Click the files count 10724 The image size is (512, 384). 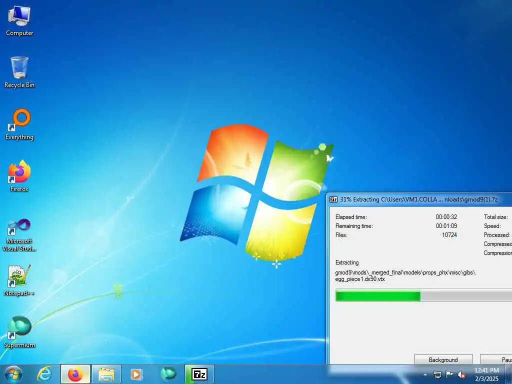tap(449, 235)
